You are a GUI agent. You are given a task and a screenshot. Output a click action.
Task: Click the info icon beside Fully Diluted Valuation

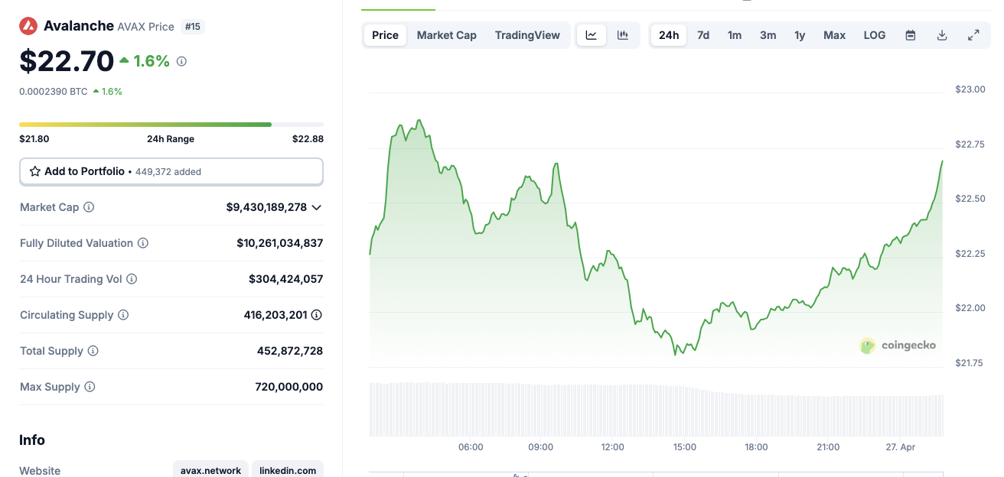click(x=143, y=243)
